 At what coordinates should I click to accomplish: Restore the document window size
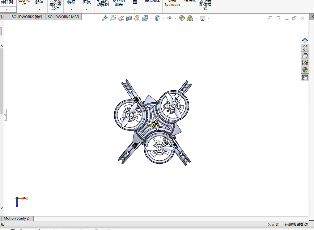pos(294,18)
